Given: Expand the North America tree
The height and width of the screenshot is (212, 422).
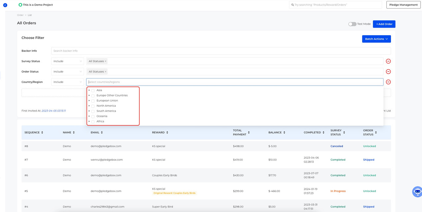Looking at the screenshot, I should click(x=89, y=106).
